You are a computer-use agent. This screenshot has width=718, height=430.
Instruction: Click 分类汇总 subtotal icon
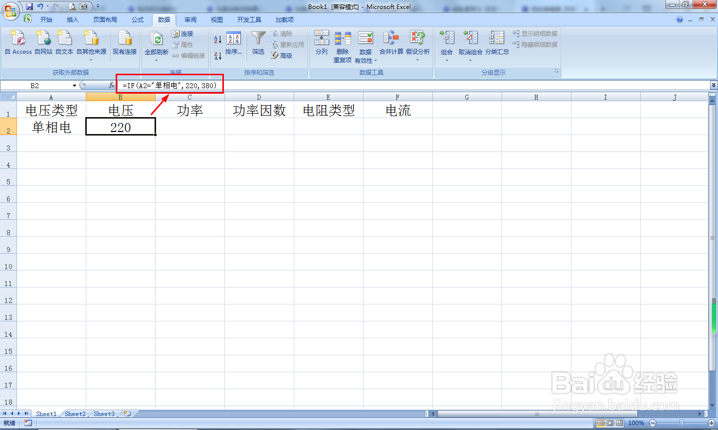coord(497,42)
